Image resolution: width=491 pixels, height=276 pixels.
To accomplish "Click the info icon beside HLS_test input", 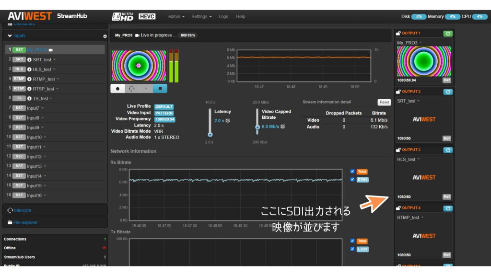I will [29, 69].
